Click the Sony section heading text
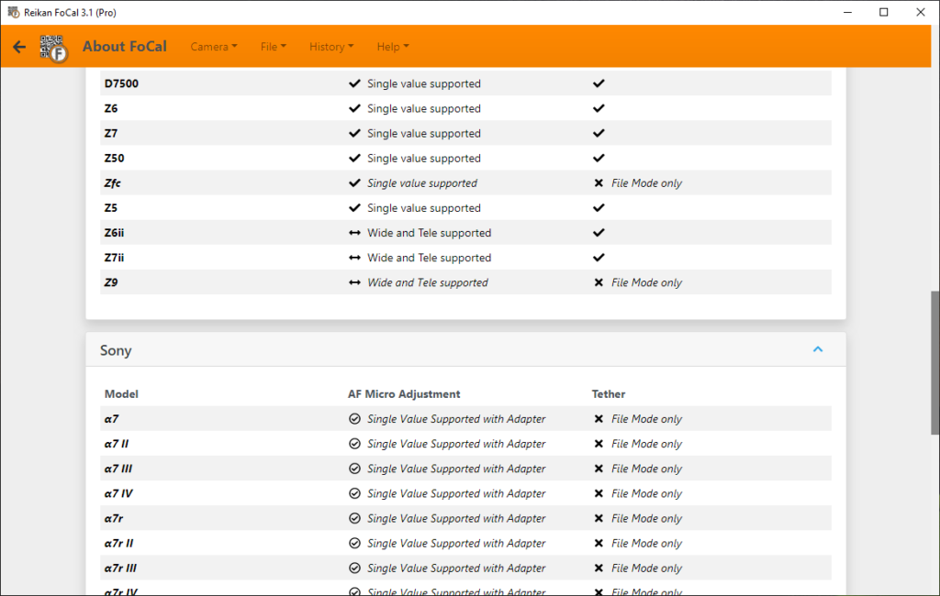 pos(116,350)
